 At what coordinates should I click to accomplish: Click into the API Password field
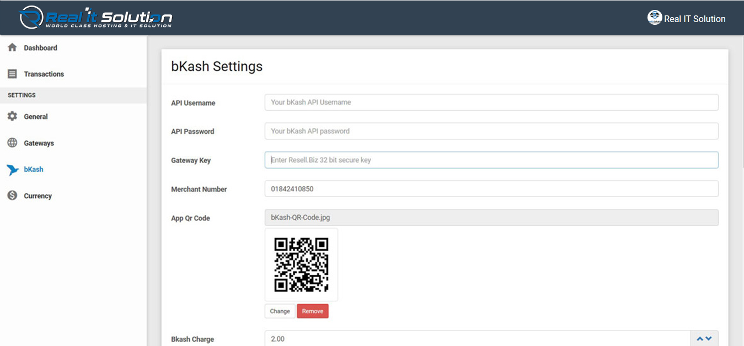(x=491, y=131)
